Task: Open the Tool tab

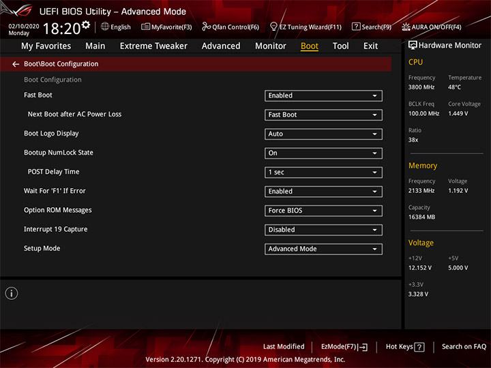Action: coord(340,46)
